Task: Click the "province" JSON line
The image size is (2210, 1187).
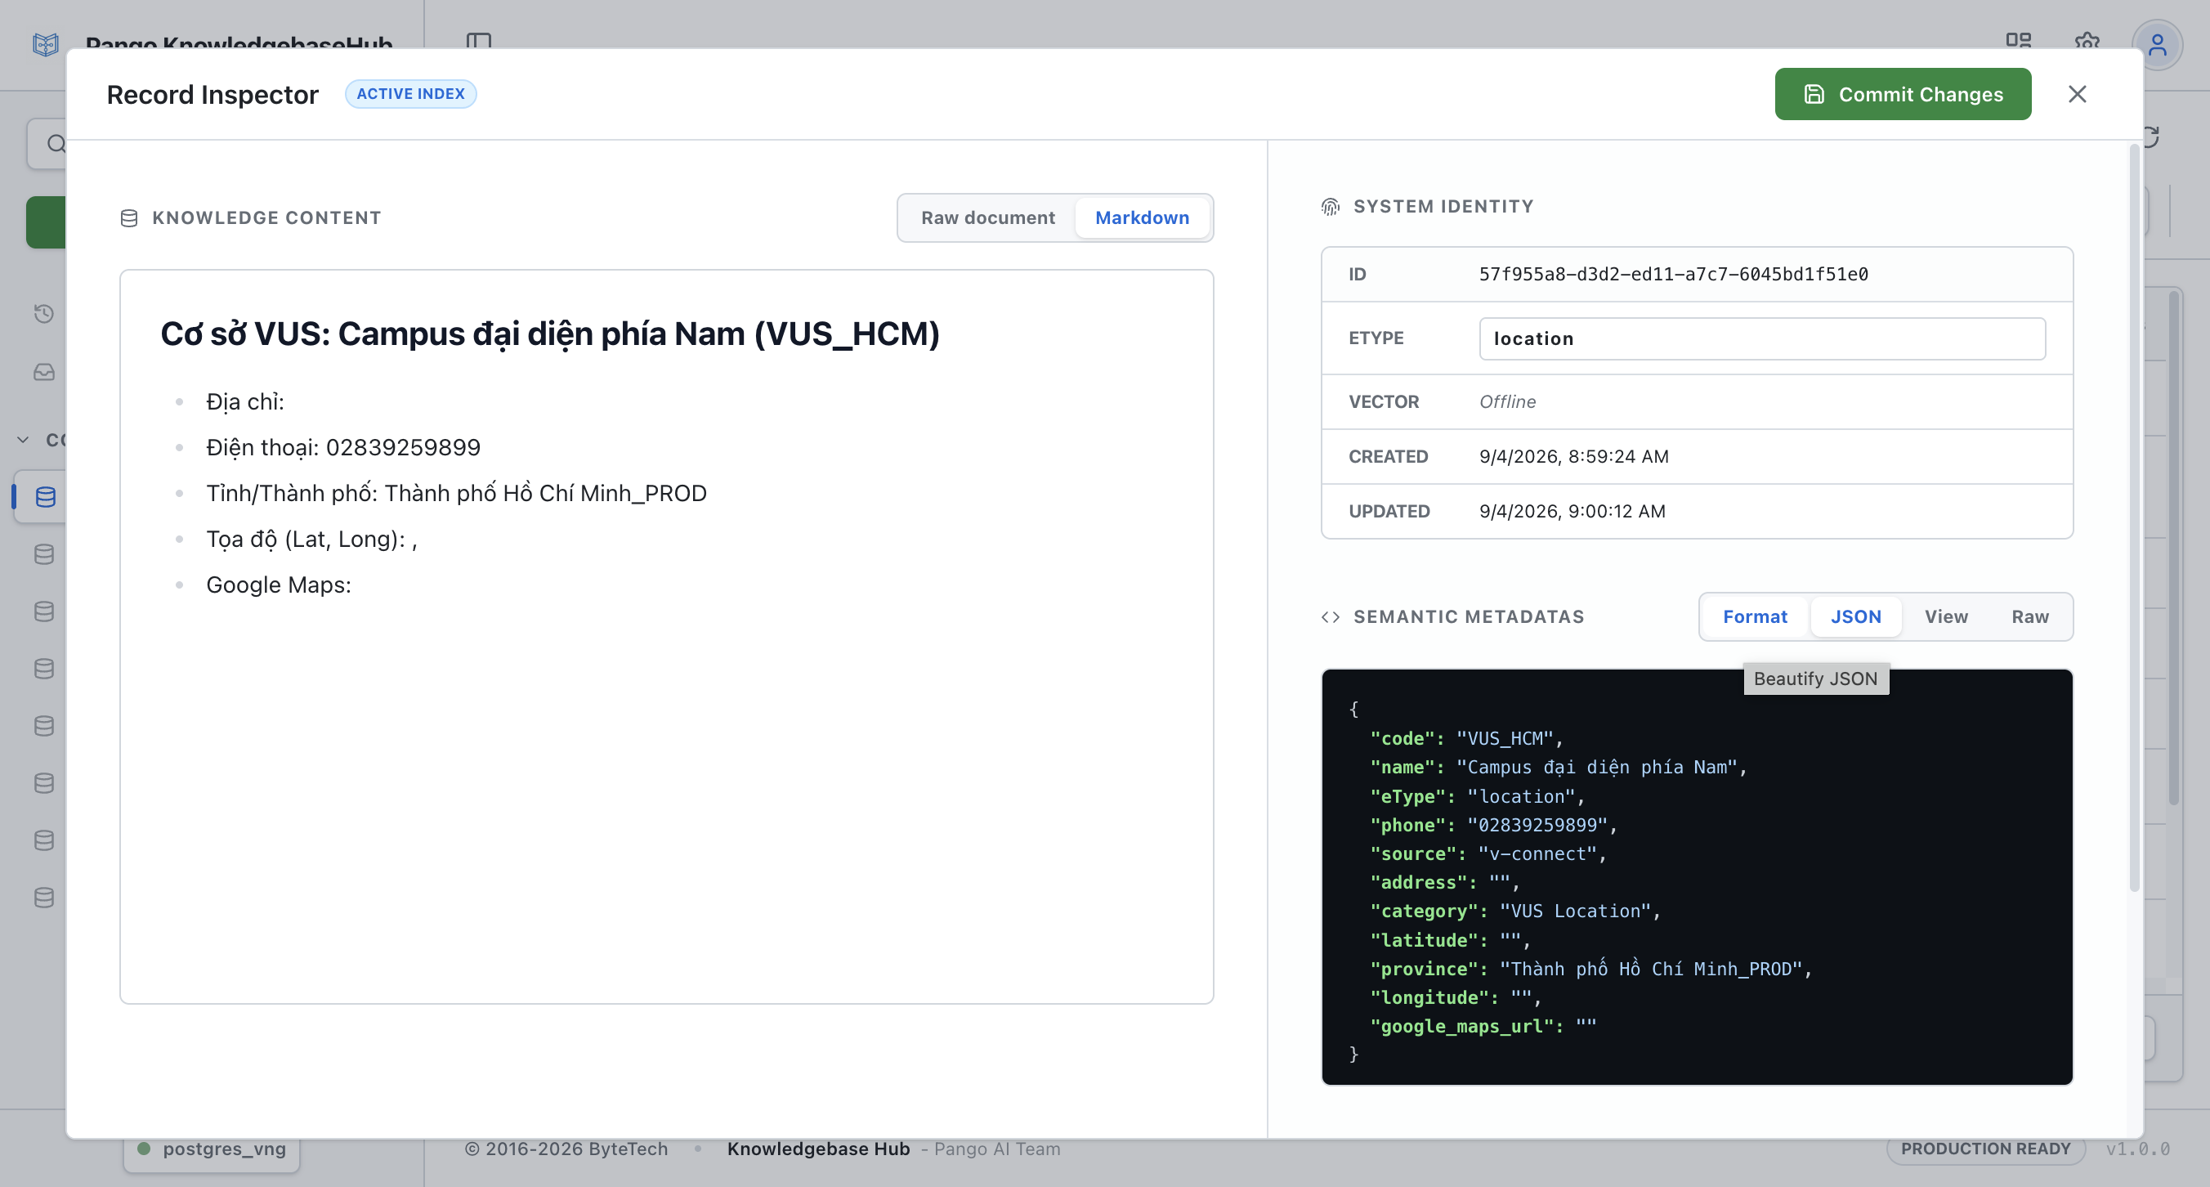Action: (1590, 968)
